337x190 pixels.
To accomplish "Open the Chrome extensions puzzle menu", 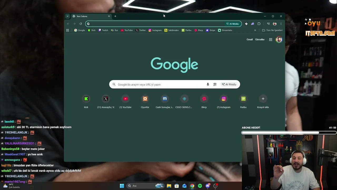I will 259,24.
